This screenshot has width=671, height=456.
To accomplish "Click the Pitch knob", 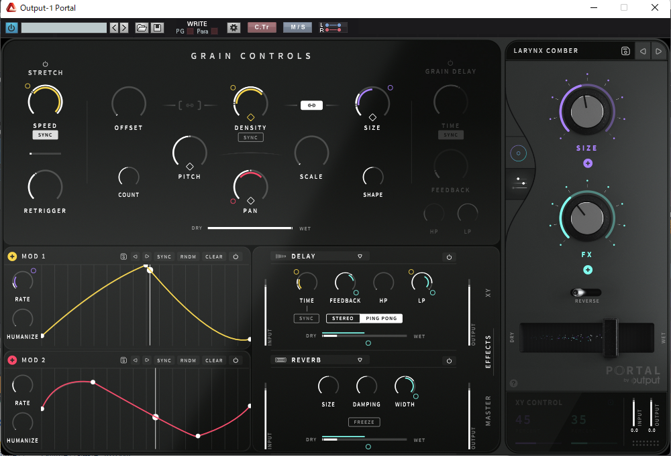I will click(190, 153).
